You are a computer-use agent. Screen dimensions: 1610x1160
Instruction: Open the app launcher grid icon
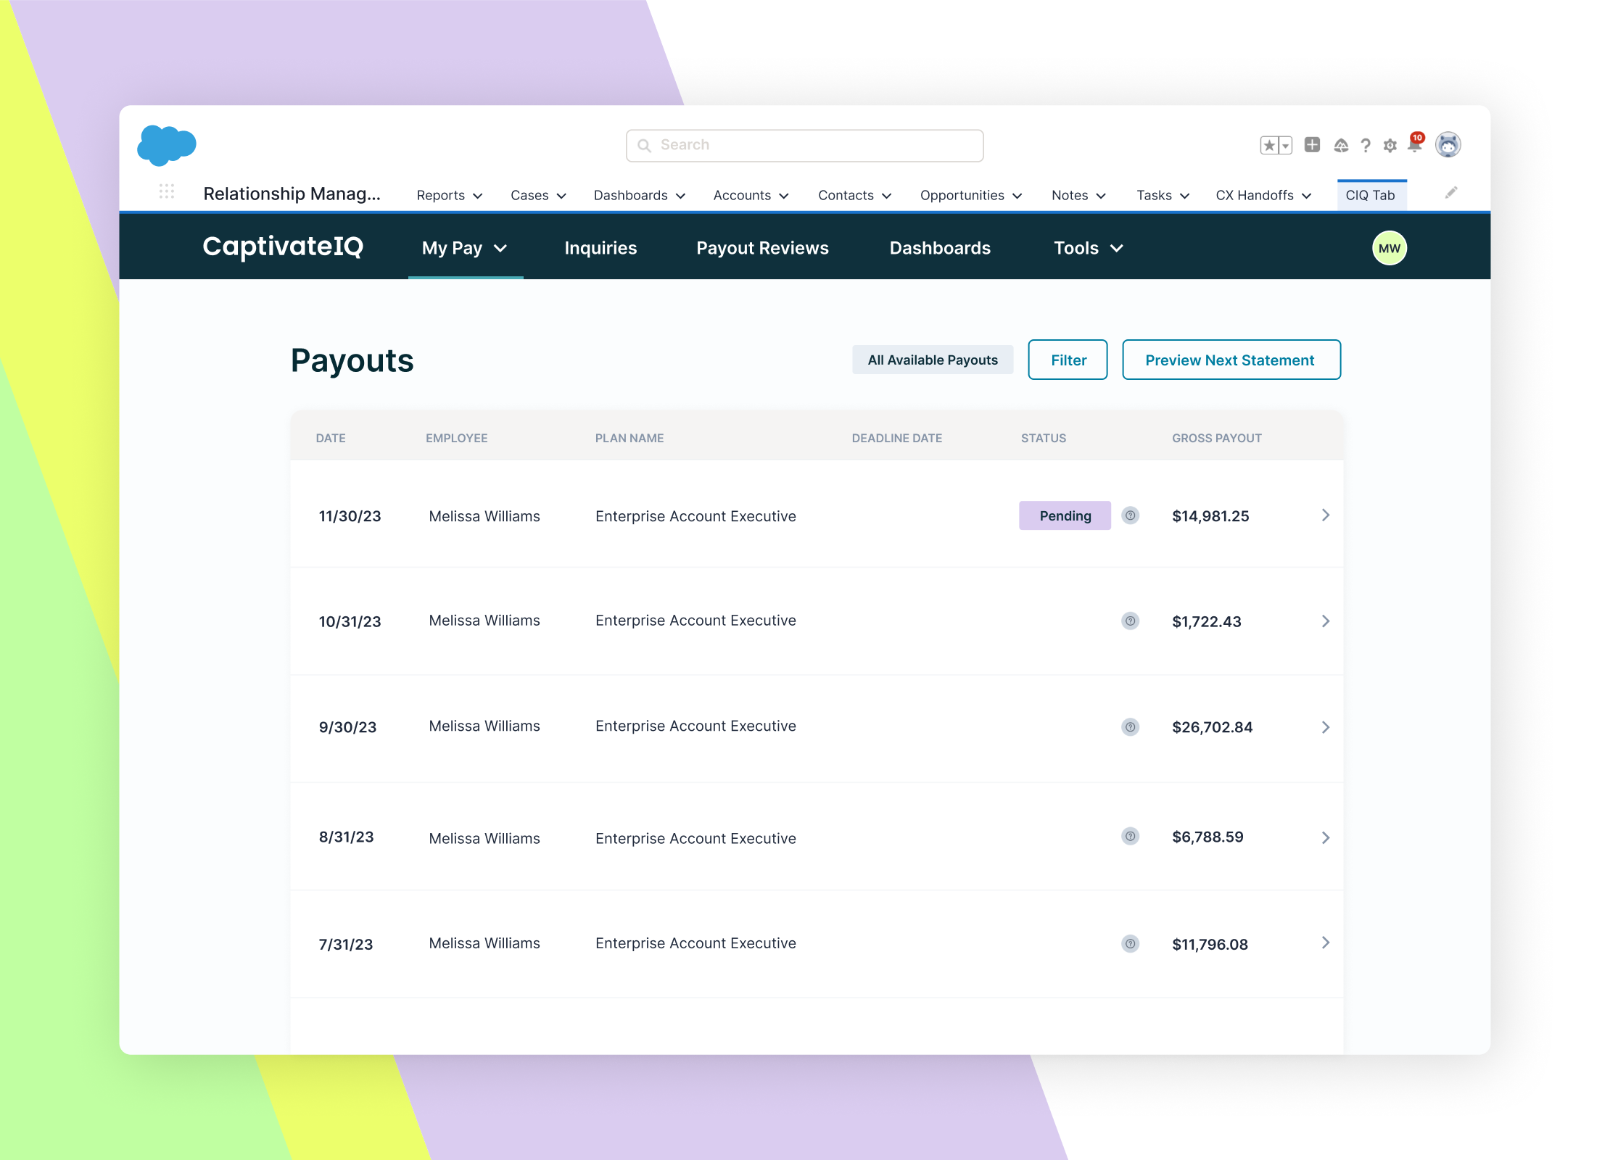[166, 191]
